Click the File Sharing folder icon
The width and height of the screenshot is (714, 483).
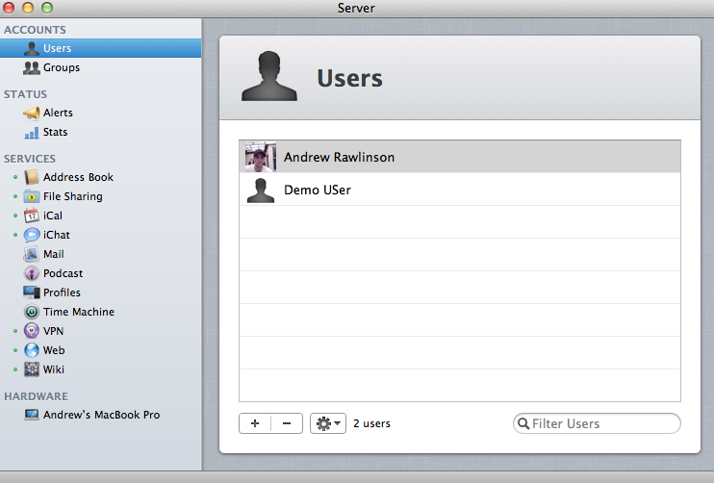click(32, 196)
